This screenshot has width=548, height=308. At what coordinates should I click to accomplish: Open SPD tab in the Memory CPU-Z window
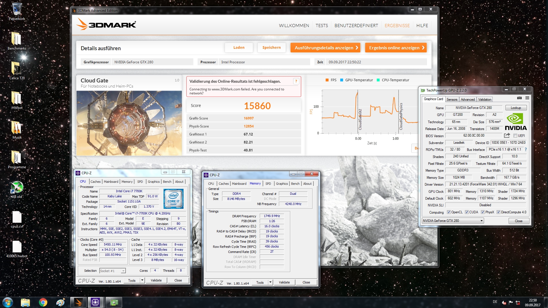coord(268,184)
